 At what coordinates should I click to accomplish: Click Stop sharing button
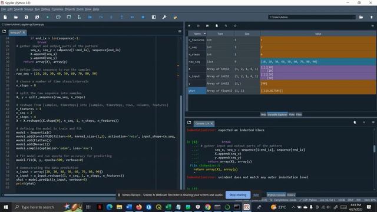pos(238,195)
